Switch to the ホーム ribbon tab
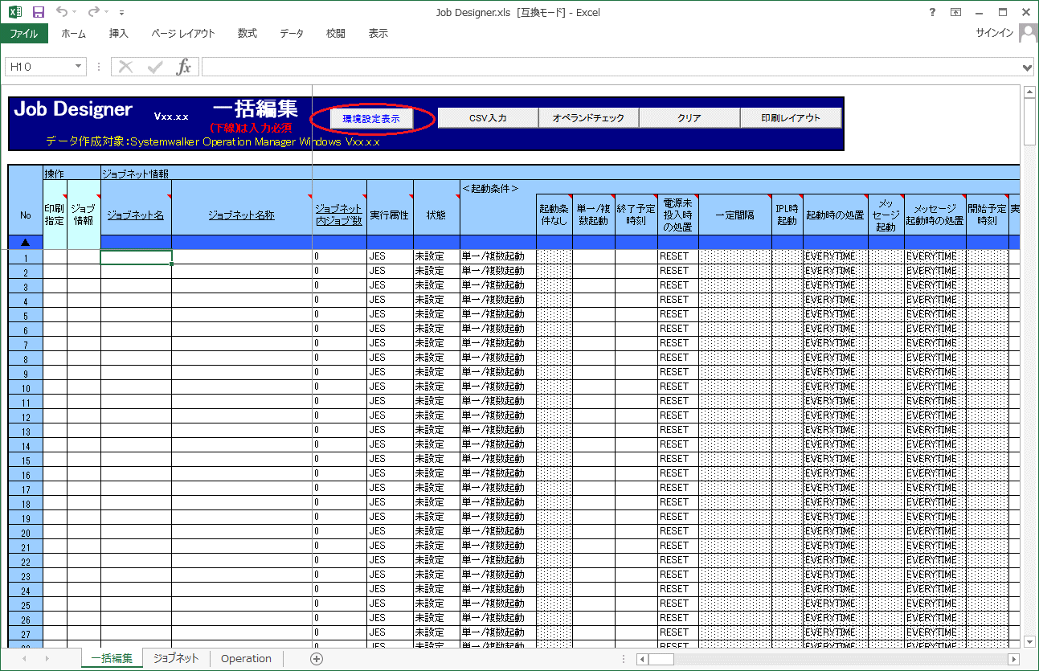The width and height of the screenshot is (1039, 671). click(x=74, y=34)
